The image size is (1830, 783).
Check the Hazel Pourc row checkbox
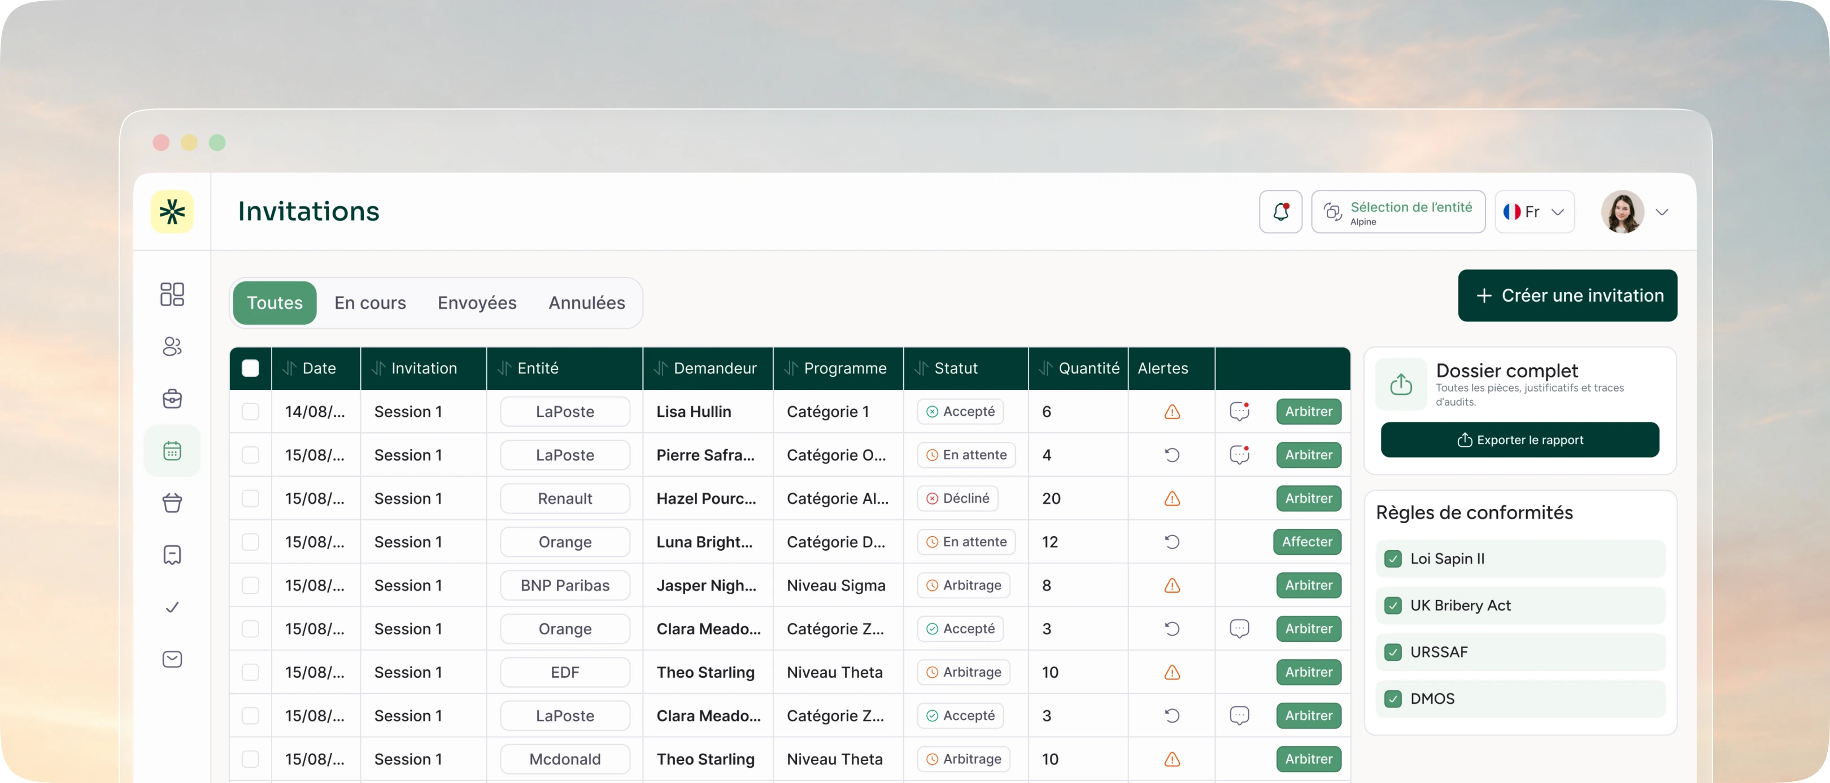[250, 498]
